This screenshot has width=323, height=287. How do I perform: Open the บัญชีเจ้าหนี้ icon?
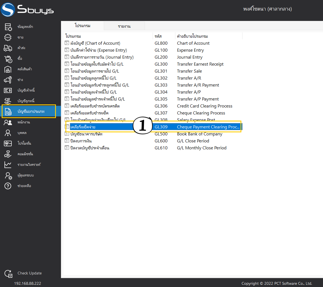click(x=8, y=90)
